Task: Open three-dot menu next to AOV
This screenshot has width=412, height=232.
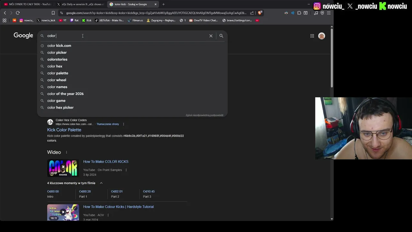Action: (x=108, y=215)
